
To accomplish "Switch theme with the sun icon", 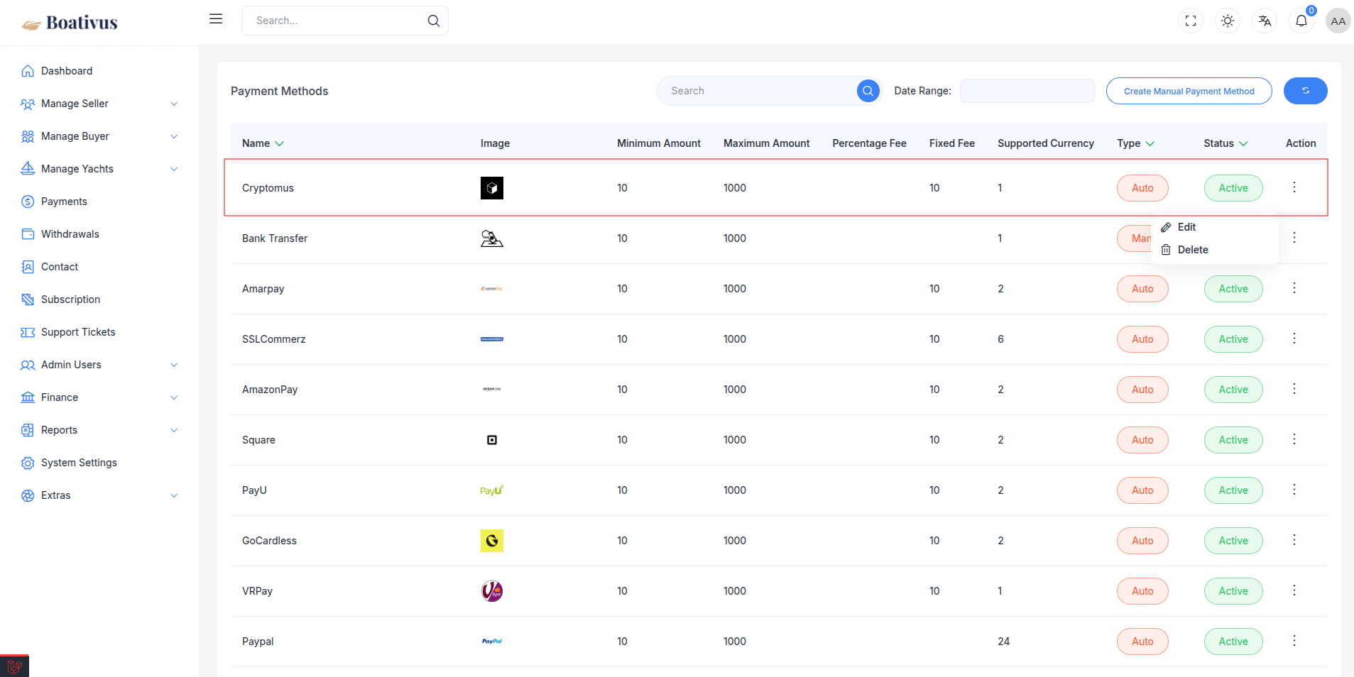I will pos(1228,21).
